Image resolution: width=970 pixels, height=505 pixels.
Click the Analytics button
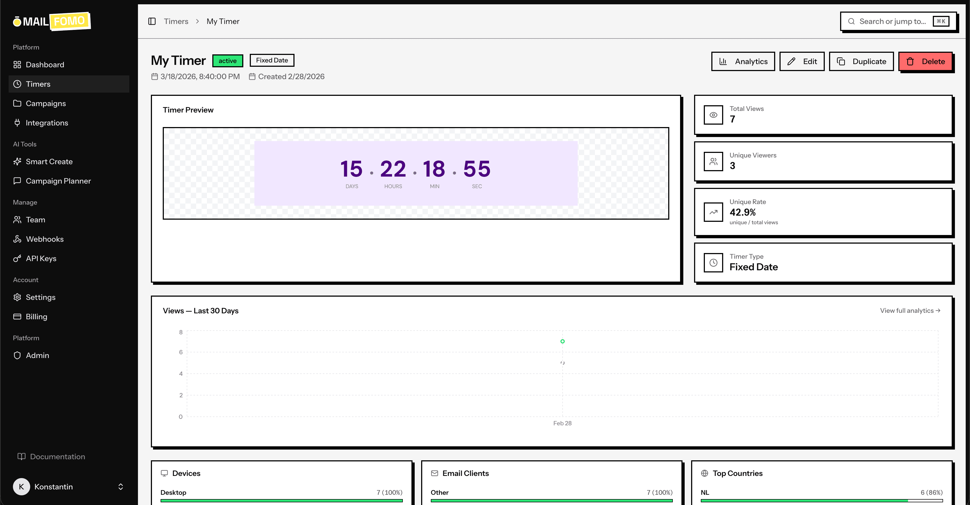click(x=743, y=61)
